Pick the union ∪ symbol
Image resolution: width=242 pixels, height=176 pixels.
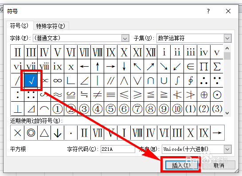[164, 80]
